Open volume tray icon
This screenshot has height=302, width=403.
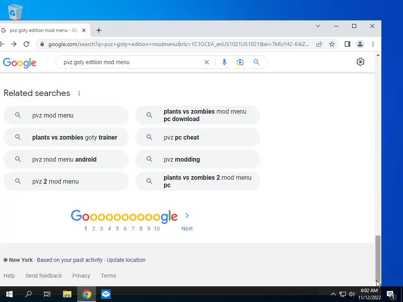click(352, 294)
